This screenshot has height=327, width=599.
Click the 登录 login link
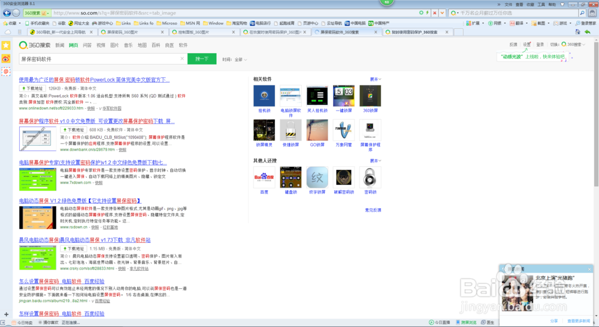point(540,45)
